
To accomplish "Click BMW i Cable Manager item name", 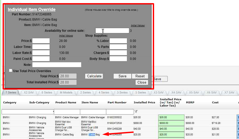I will click(x=93, y=117).
